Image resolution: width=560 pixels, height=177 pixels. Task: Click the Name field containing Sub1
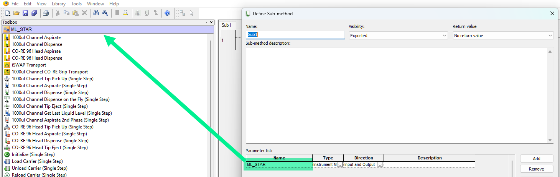295,35
